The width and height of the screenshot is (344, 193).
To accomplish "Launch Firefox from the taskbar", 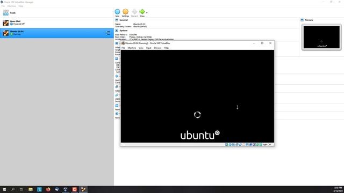I will tap(48, 189).
